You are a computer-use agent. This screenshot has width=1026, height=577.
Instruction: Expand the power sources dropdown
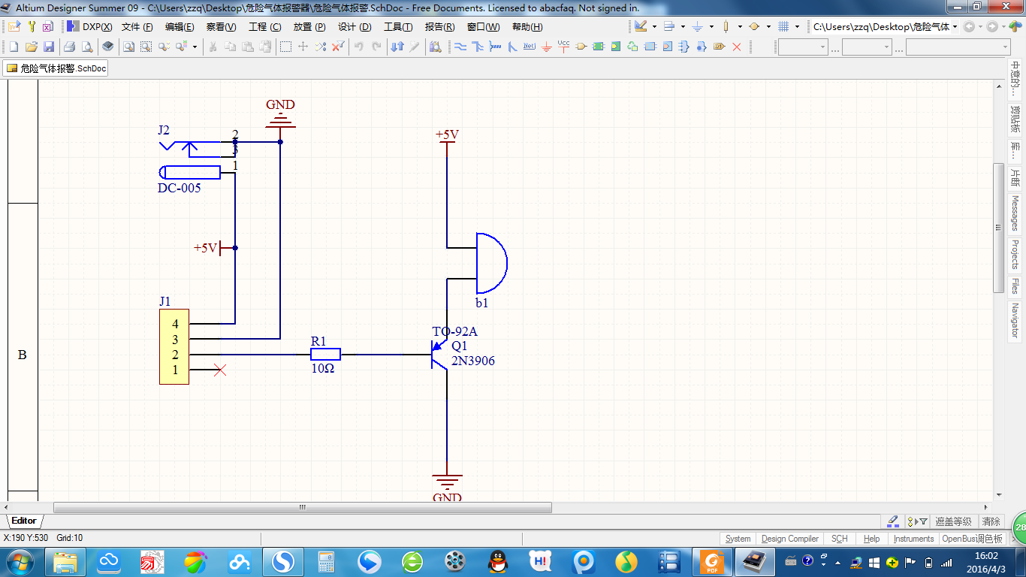711,26
